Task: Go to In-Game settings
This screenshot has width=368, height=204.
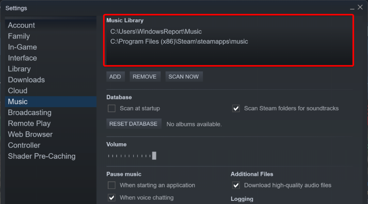Action: [22, 47]
